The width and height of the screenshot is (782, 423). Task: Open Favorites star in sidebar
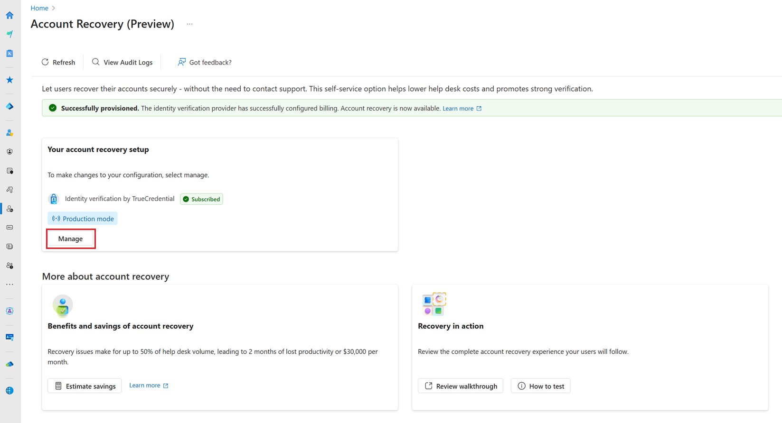pos(9,80)
